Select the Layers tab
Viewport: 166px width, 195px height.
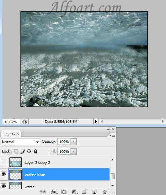coord(11,134)
